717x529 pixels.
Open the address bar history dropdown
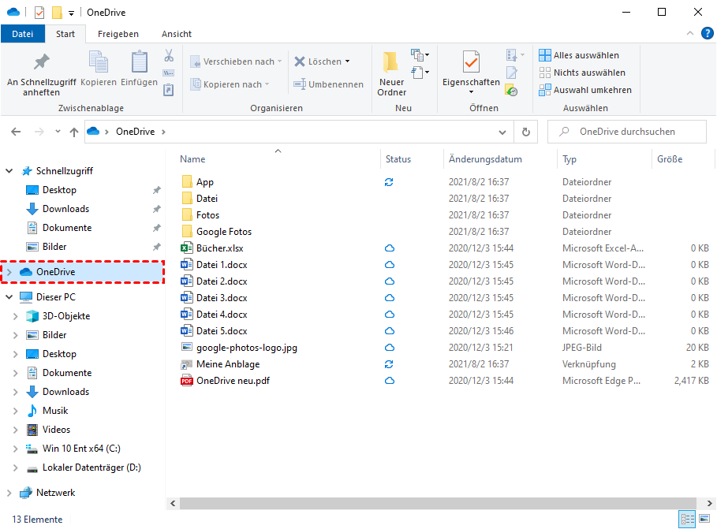tap(503, 132)
